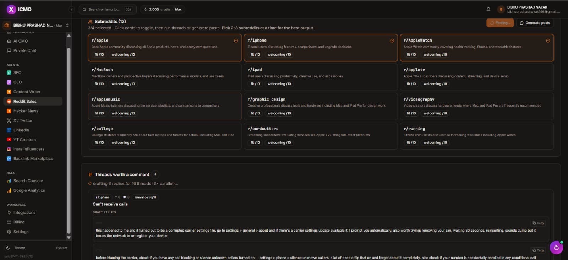Click the SEO agent icon
This screenshot has width=568, height=260.
9,72
